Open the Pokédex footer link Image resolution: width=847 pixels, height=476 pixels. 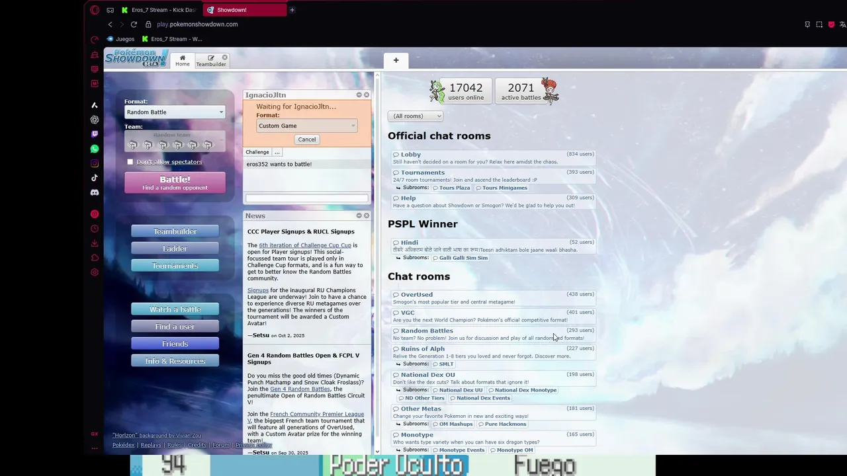124,445
